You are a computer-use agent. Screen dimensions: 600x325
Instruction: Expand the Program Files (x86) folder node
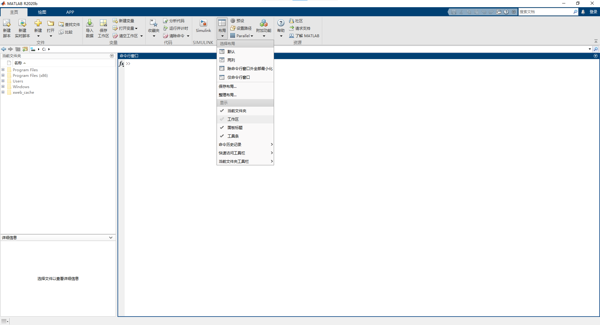3,75
